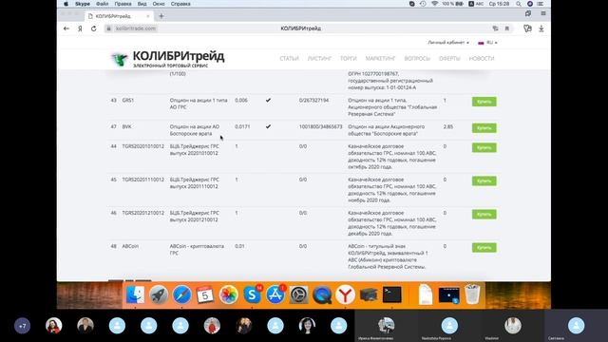This screenshot has width=608, height=342.
Task: Open Yandex Browser from the Dock
Action: pyautogui.click(x=345, y=295)
